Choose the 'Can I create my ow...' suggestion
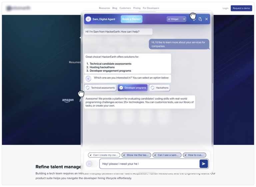 [104, 155]
